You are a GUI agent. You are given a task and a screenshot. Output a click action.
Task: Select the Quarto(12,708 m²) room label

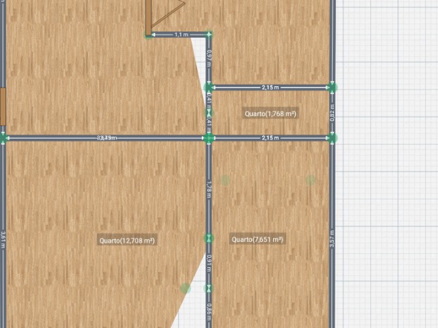pyautogui.click(x=127, y=240)
